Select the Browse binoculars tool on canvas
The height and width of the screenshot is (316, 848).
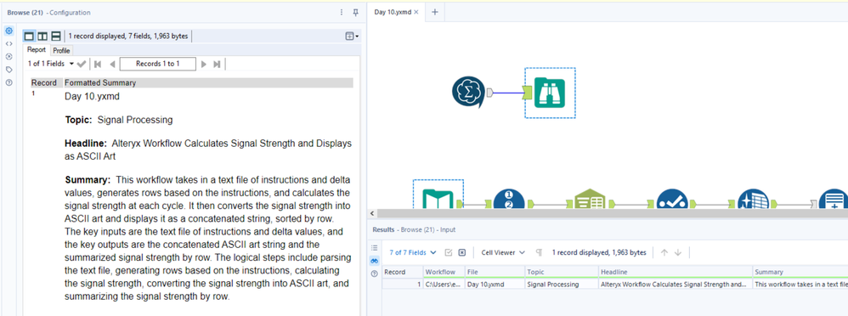click(550, 93)
